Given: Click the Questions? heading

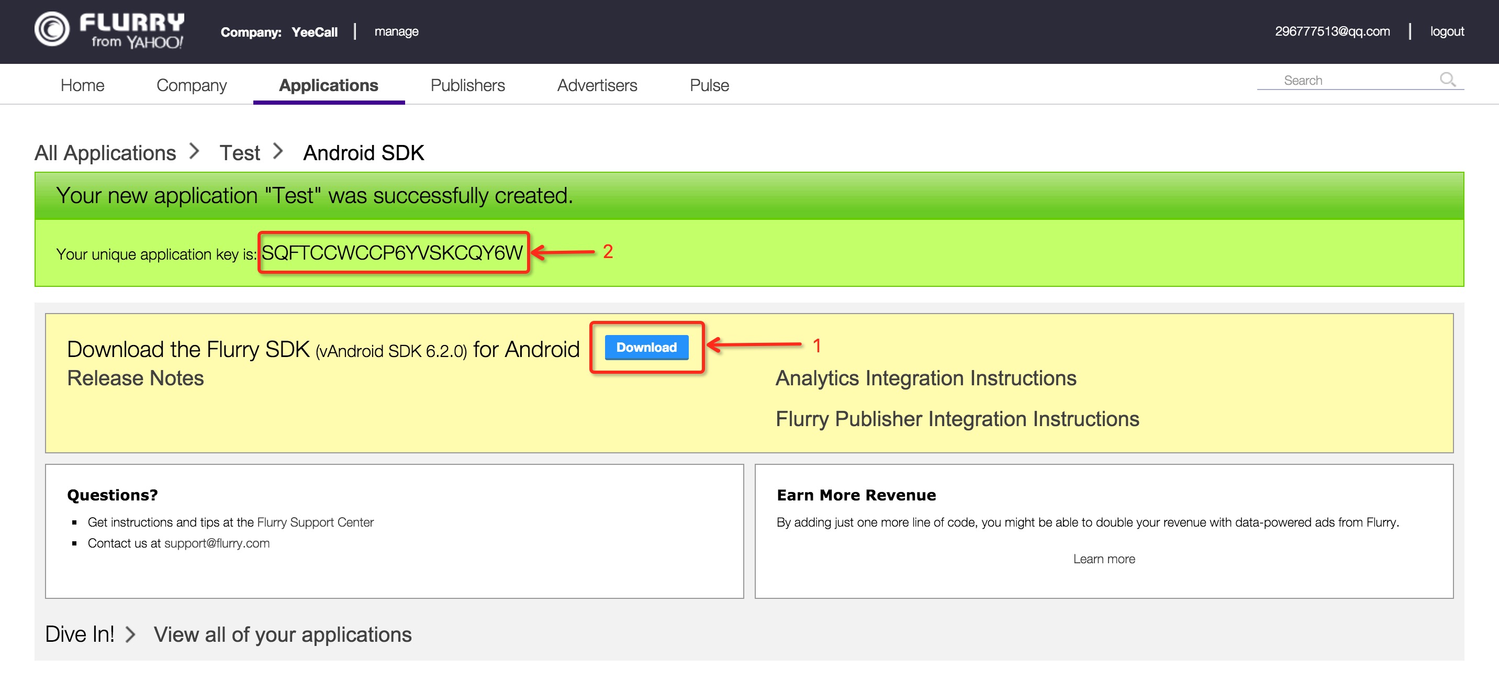Looking at the screenshot, I should click(113, 495).
